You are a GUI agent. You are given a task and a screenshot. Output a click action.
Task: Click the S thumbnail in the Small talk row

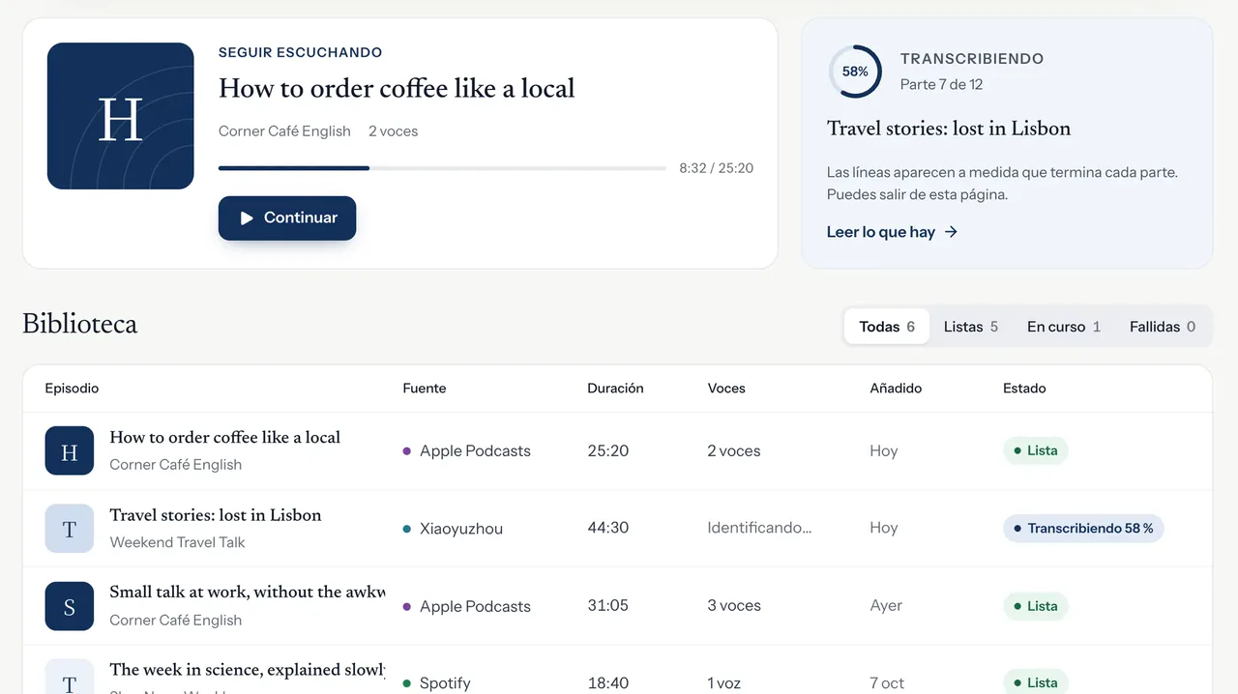click(x=70, y=606)
